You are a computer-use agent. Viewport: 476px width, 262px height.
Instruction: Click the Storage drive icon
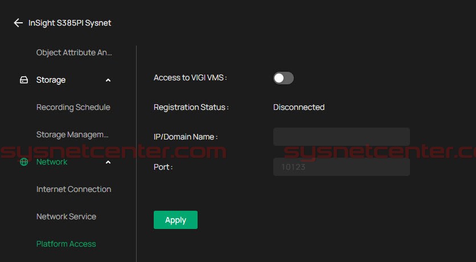(24, 80)
